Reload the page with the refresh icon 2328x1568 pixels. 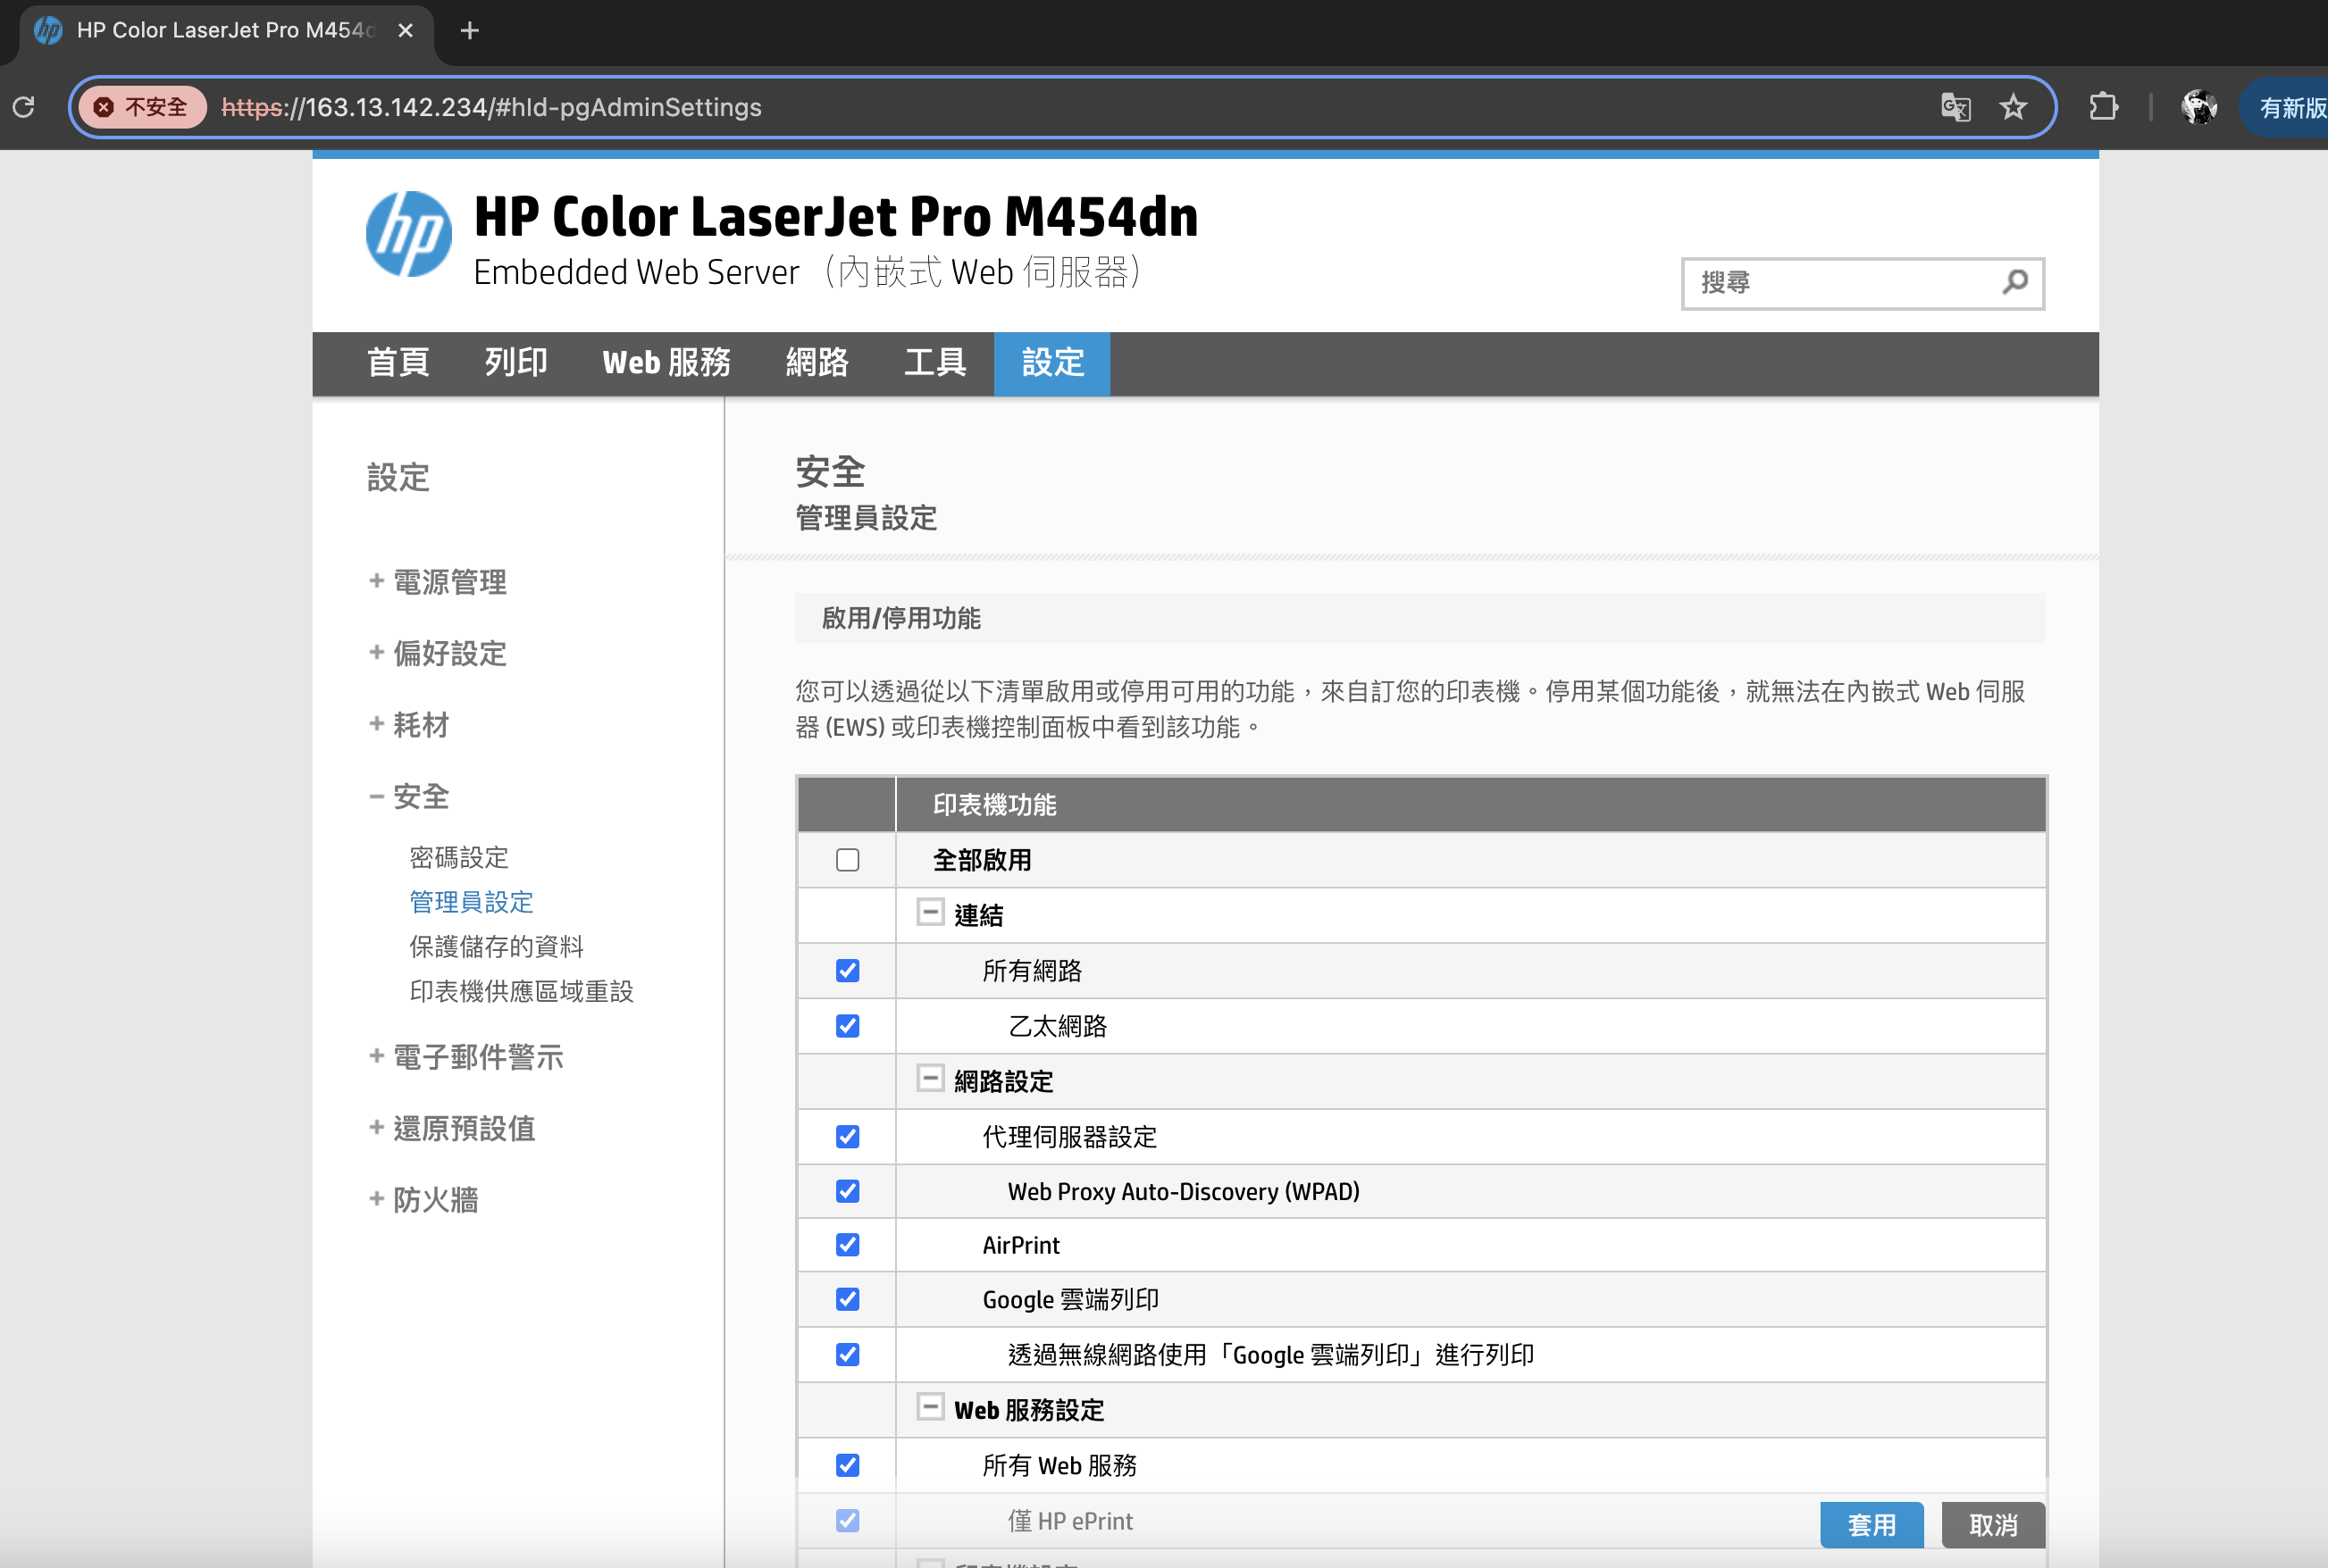coord(24,107)
